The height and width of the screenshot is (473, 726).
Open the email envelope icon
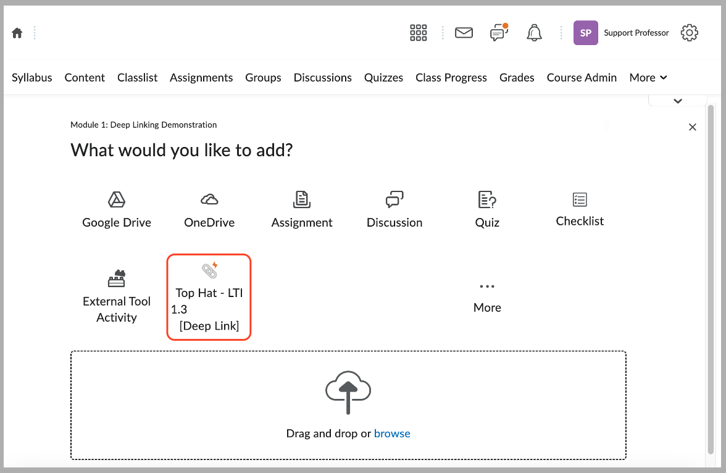click(x=464, y=33)
